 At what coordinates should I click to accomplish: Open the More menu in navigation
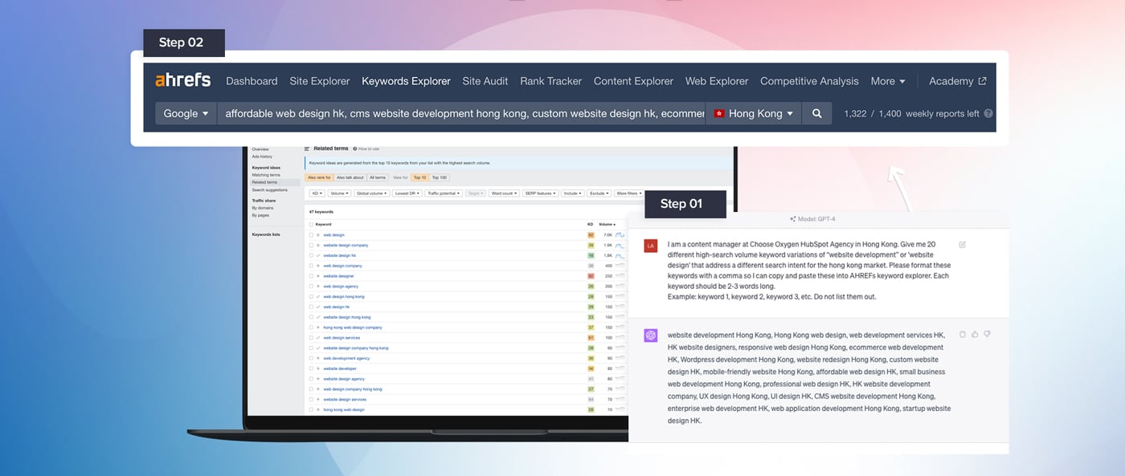point(887,81)
